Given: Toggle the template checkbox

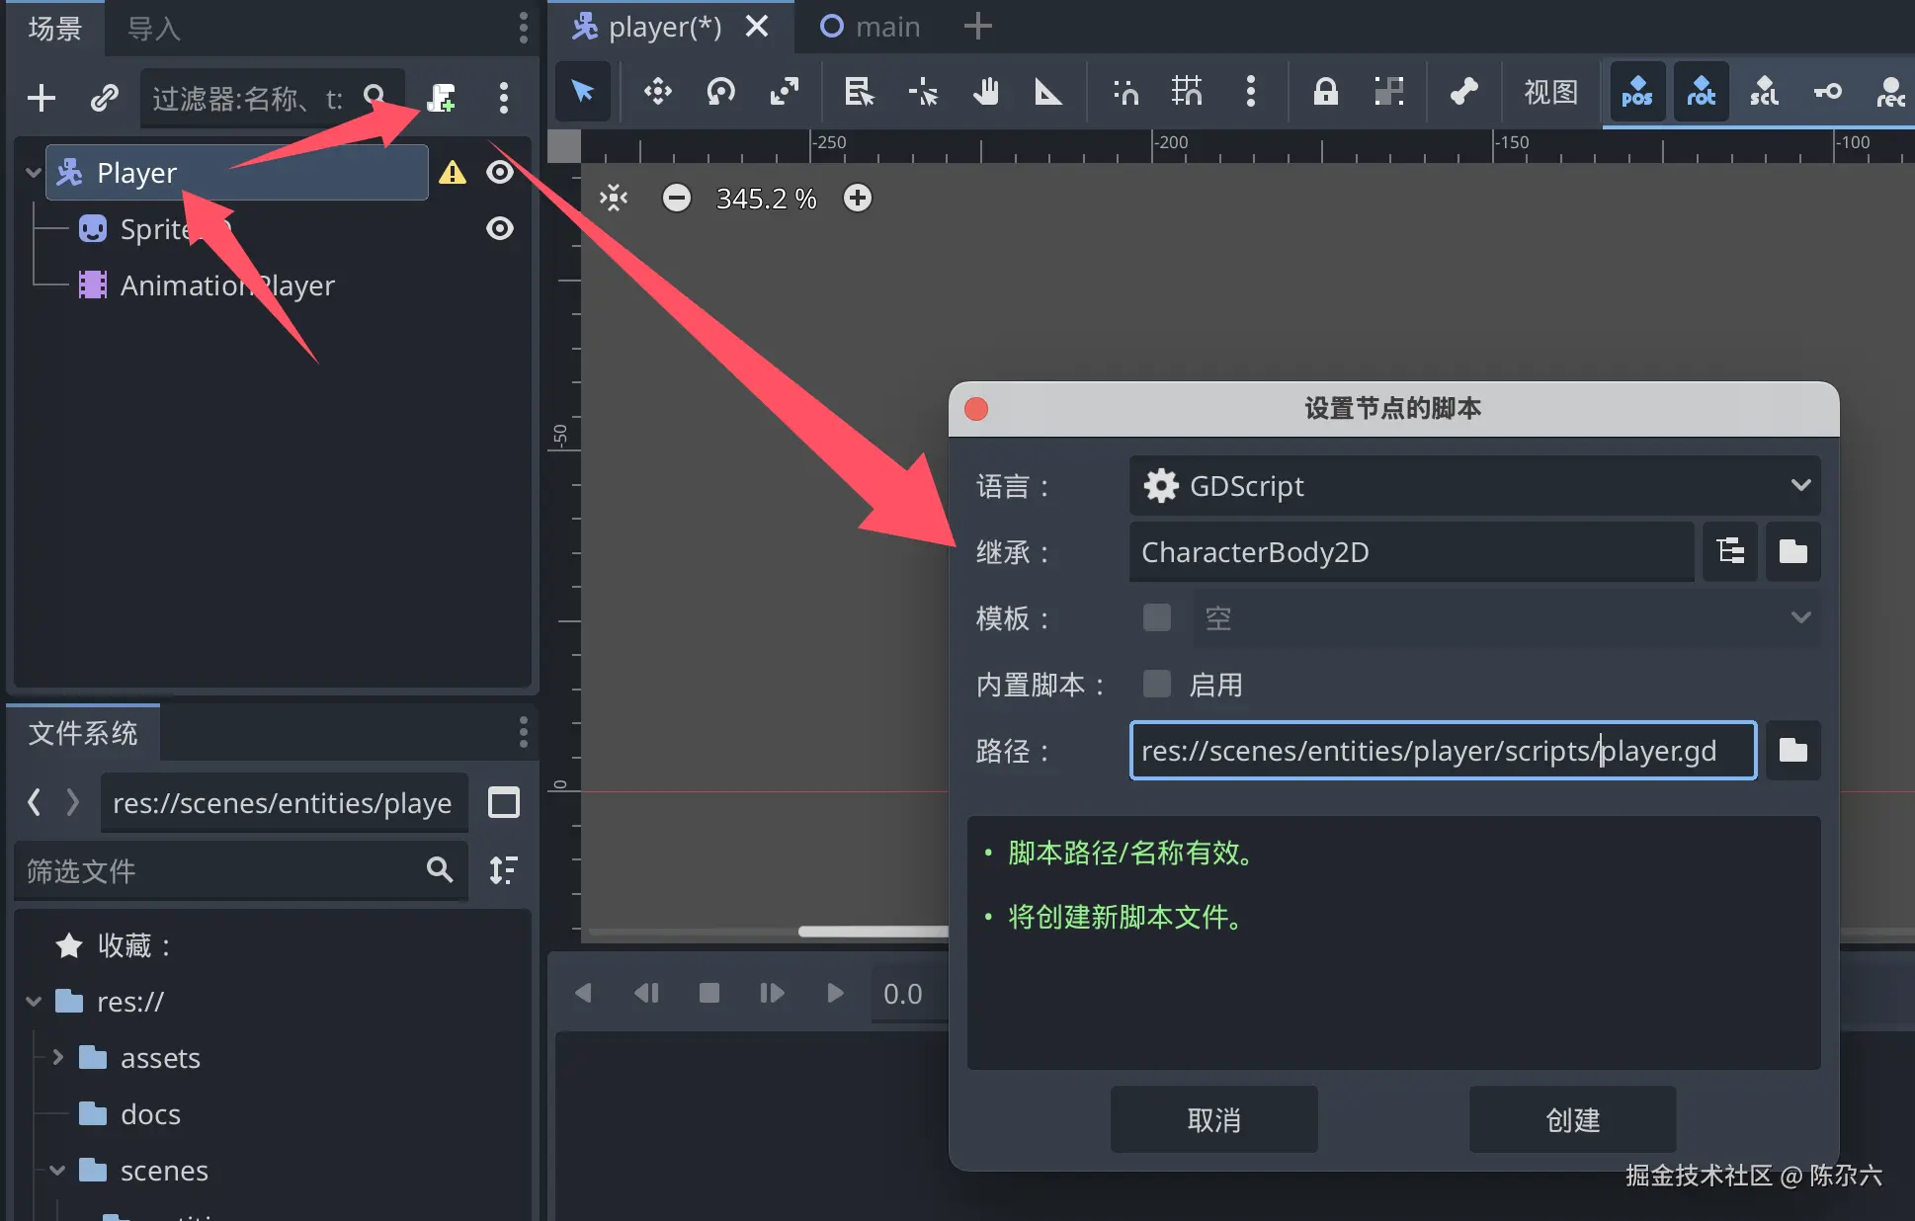Looking at the screenshot, I should pyautogui.click(x=1156, y=617).
